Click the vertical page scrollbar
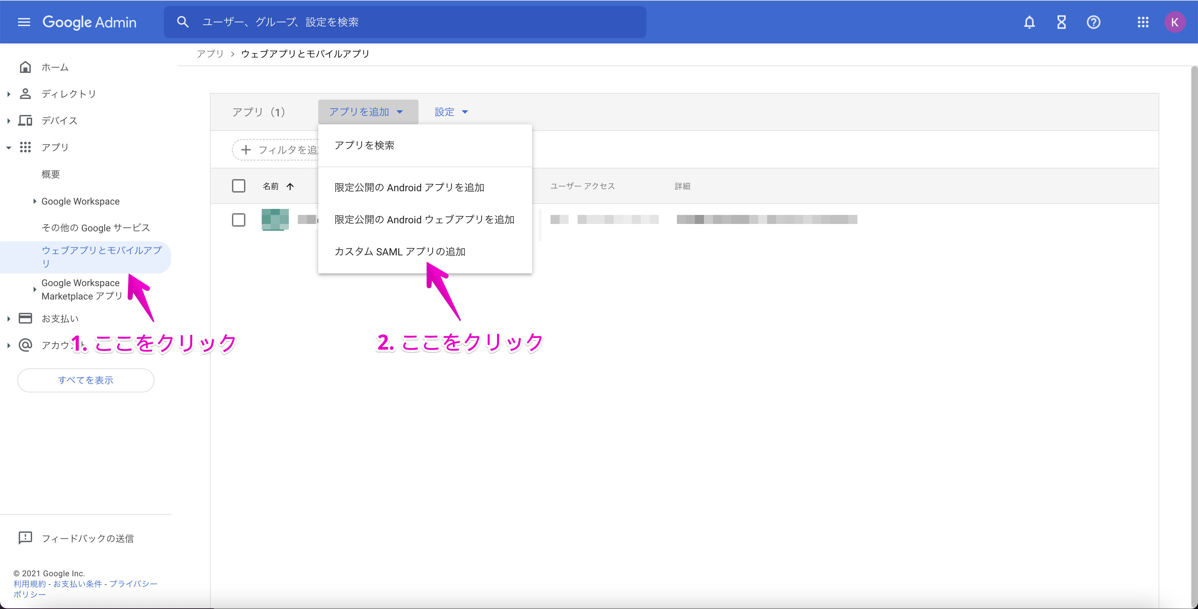The height and width of the screenshot is (609, 1198). click(1194, 337)
